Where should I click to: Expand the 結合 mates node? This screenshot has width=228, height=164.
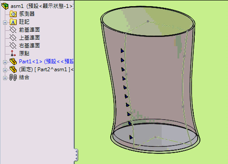click(x=5, y=78)
